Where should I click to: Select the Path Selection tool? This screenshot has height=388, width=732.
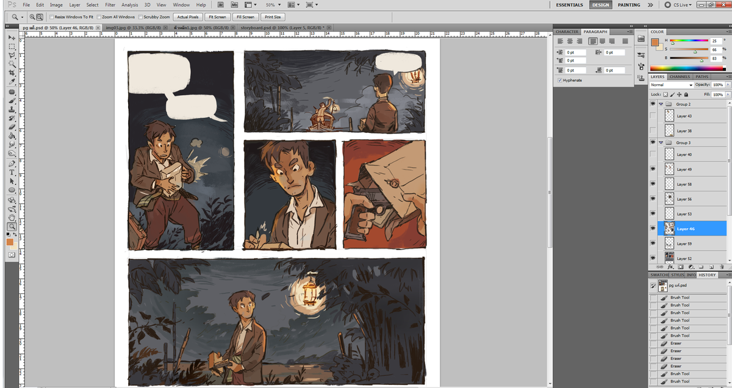[12, 181]
